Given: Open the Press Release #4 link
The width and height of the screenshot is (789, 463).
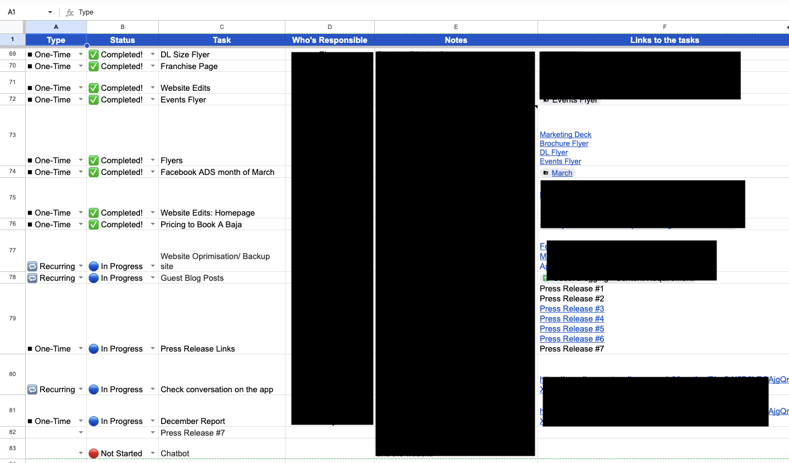Looking at the screenshot, I should click(572, 319).
